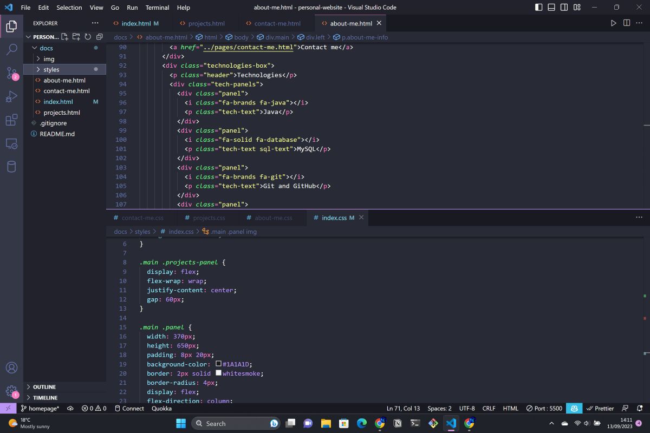
Task: Click the New Folder icon in Explorer
Action: (x=76, y=37)
